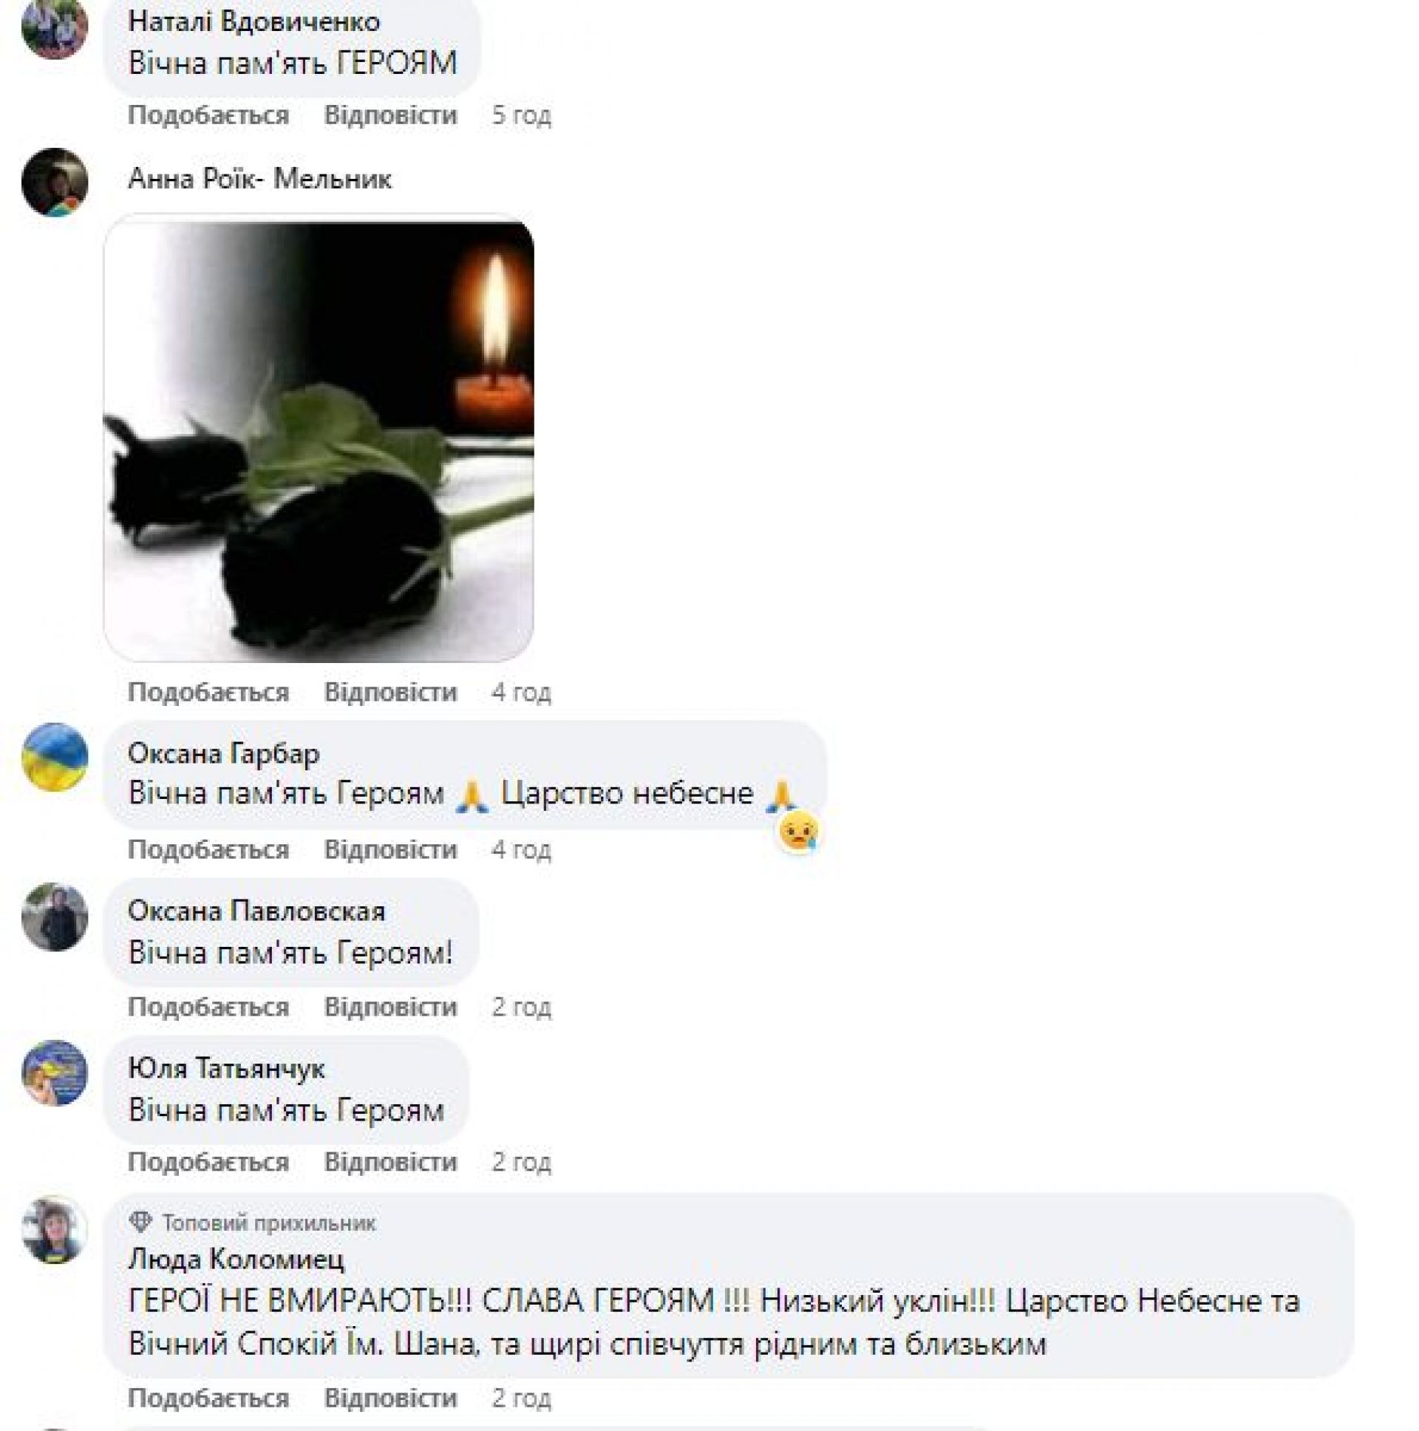Click the 5 год timestamp on the first comment
1419x1431 pixels.
pyautogui.click(x=521, y=115)
